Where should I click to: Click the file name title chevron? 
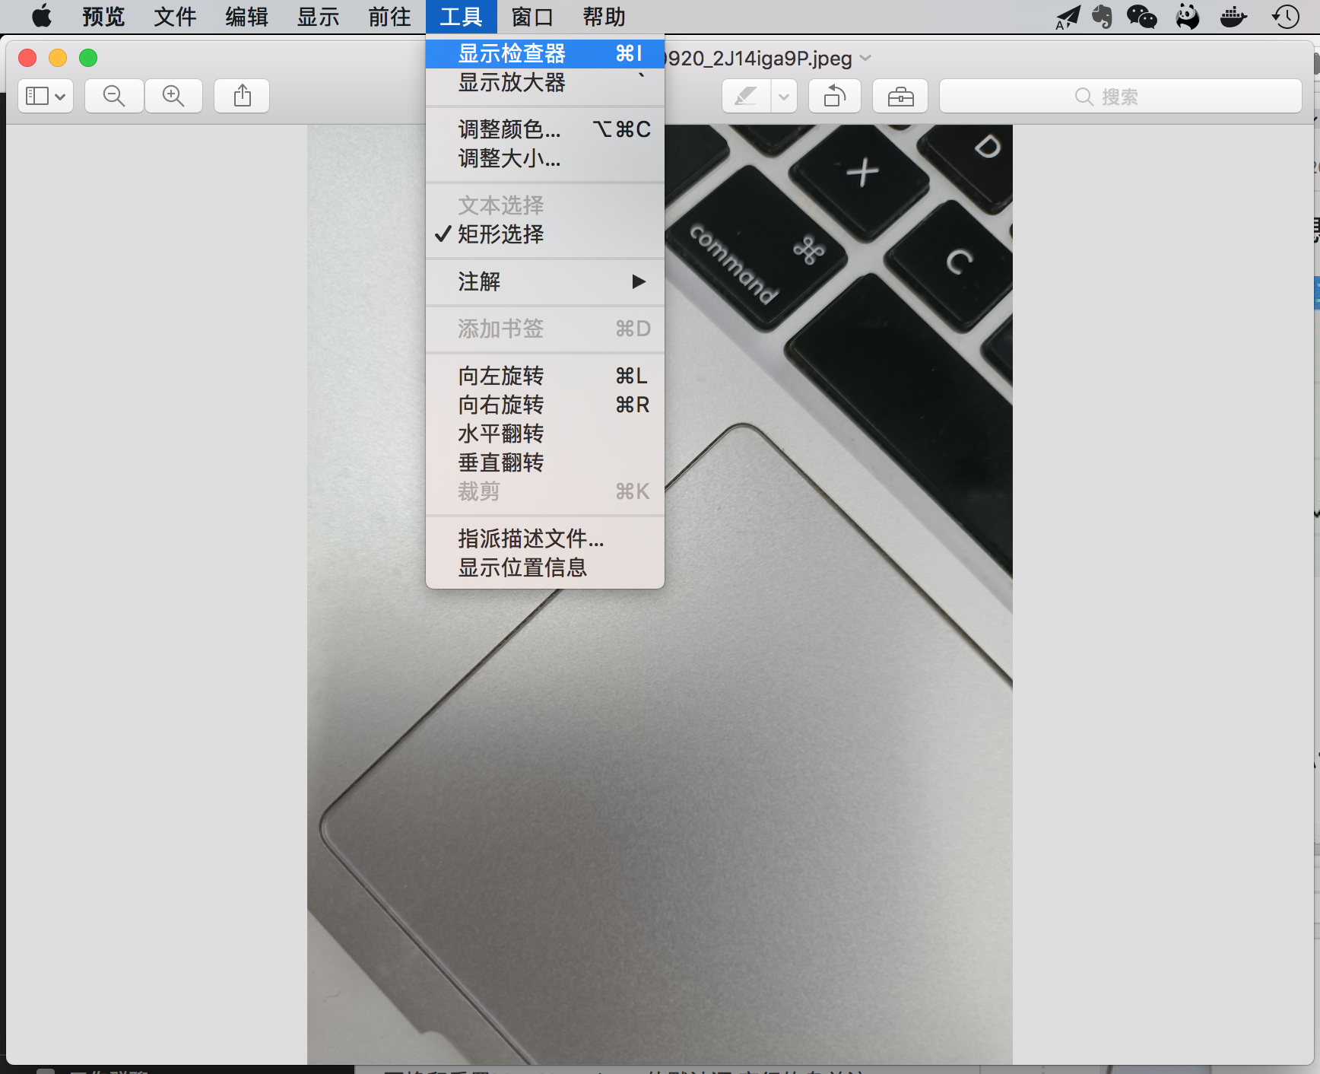point(865,59)
